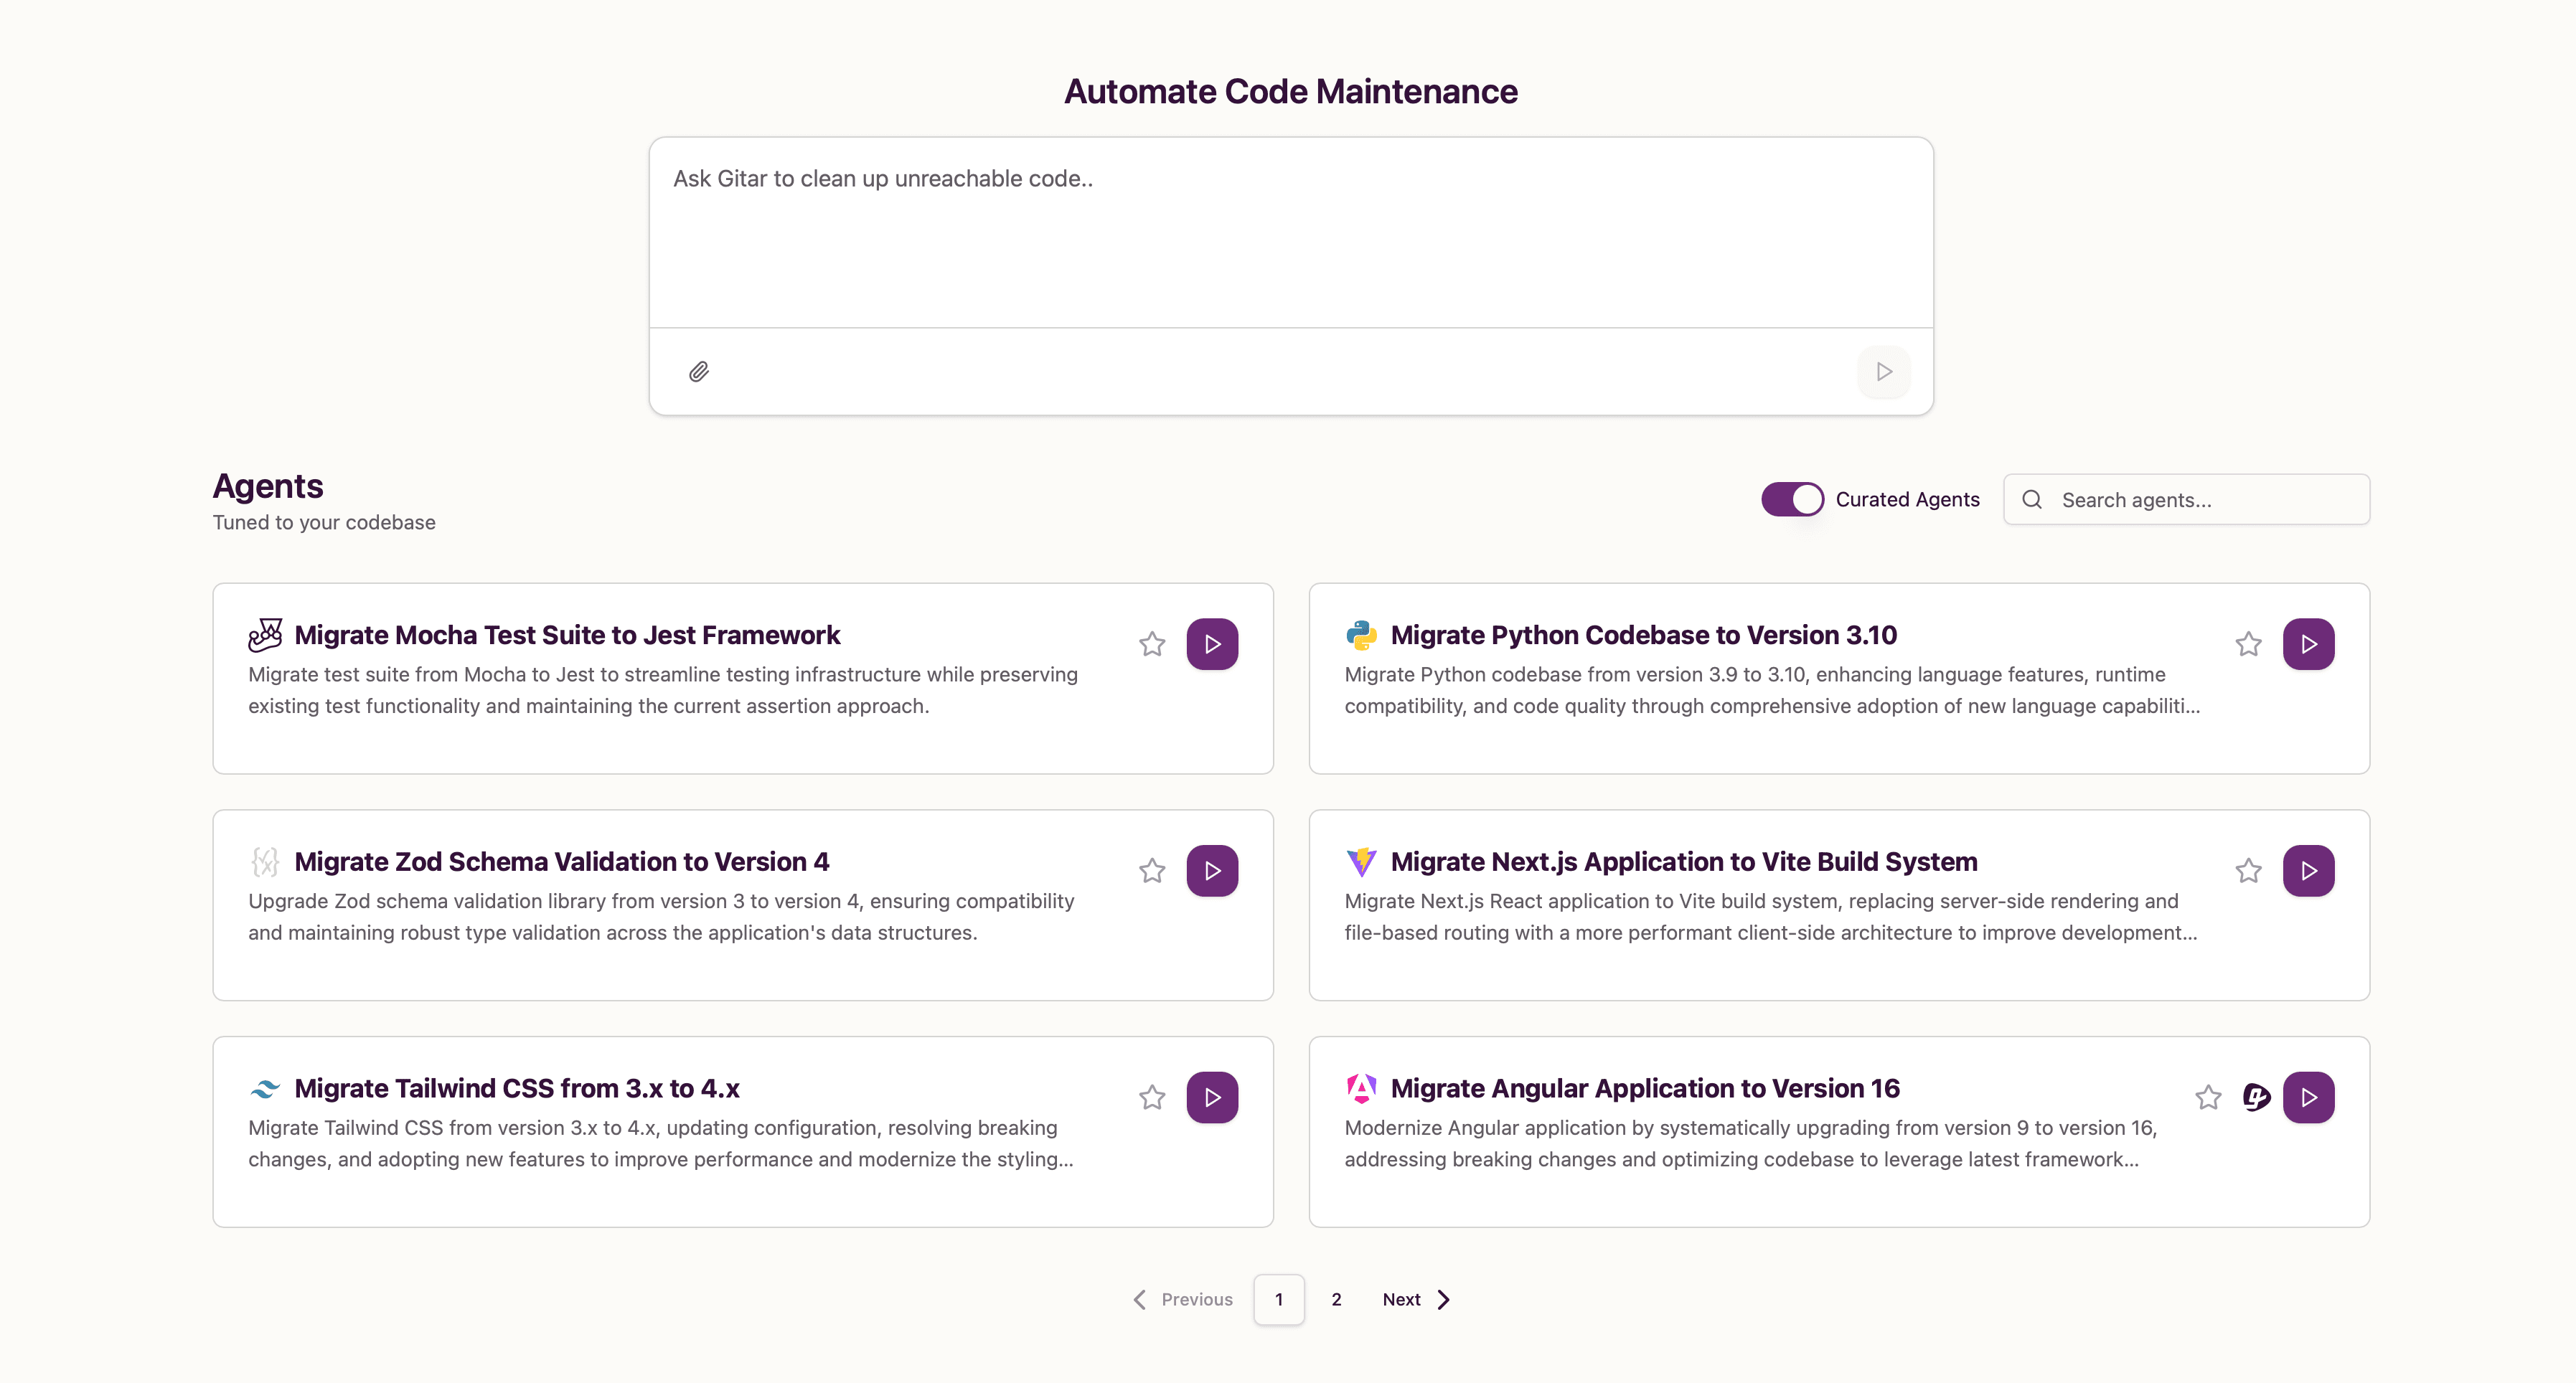Image resolution: width=2576 pixels, height=1383 pixels.
Task: Click the magnifier icon in search box
Action: 2031,499
